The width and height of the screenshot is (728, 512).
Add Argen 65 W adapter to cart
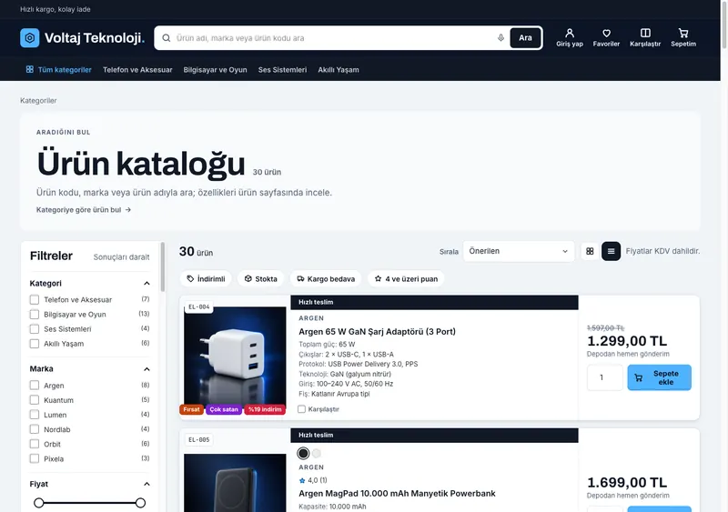(x=659, y=377)
